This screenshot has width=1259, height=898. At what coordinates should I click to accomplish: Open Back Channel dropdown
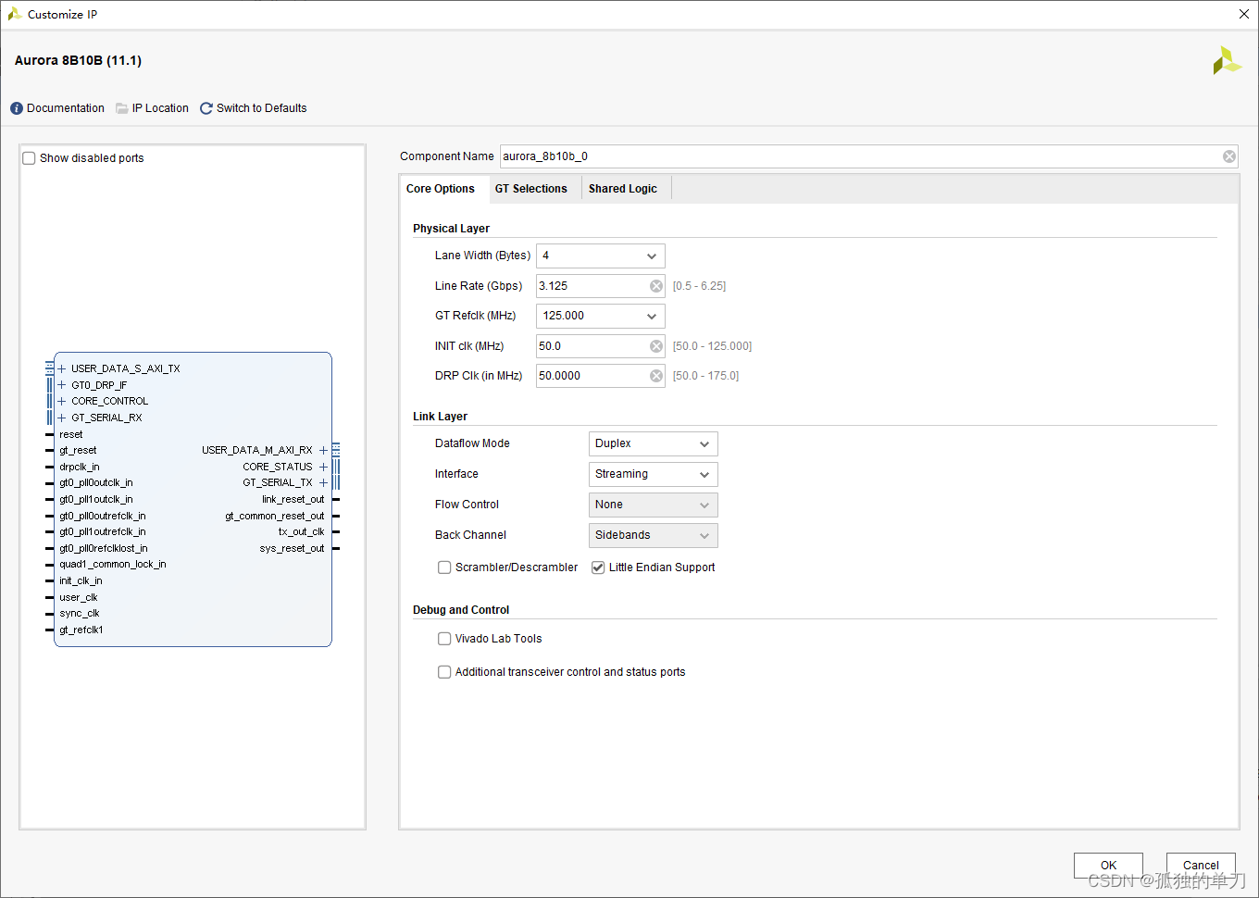pos(654,535)
